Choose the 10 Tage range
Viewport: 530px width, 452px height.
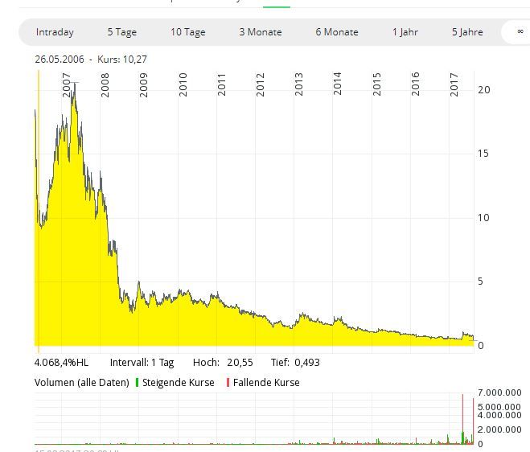coord(187,32)
